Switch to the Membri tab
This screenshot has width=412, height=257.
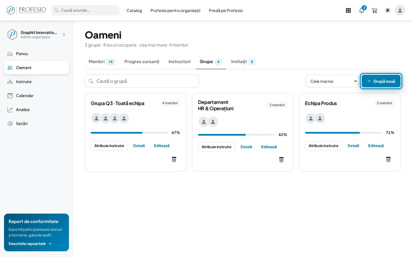(102, 62)
